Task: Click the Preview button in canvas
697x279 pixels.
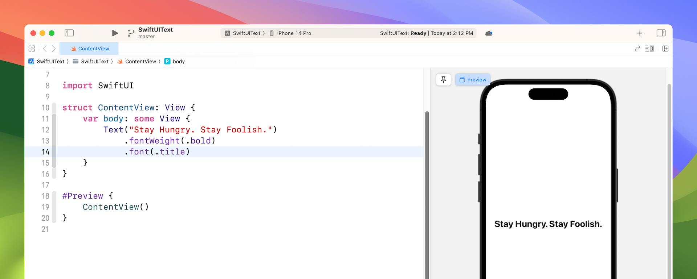Action: point(473,80)
